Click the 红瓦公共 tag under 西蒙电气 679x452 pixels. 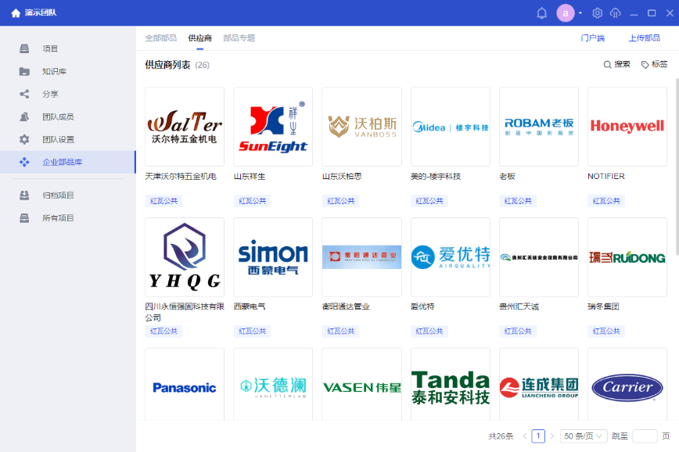point(253,332)
